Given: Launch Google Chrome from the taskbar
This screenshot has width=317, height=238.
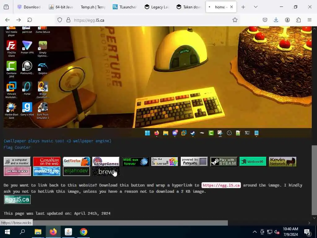Looking at the screenshot, I should [84, 232].
